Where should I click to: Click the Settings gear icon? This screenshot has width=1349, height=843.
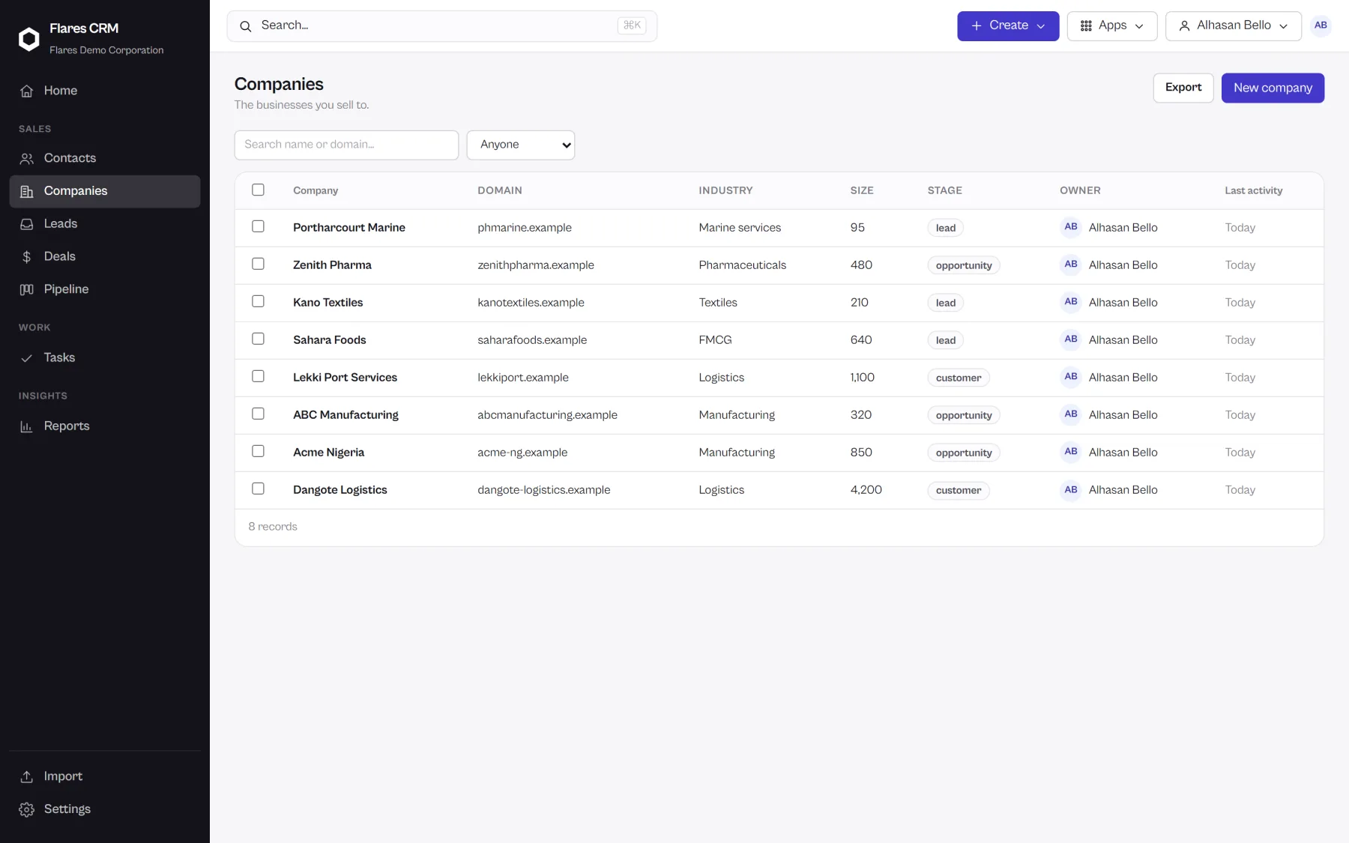[x=27, y=809]
